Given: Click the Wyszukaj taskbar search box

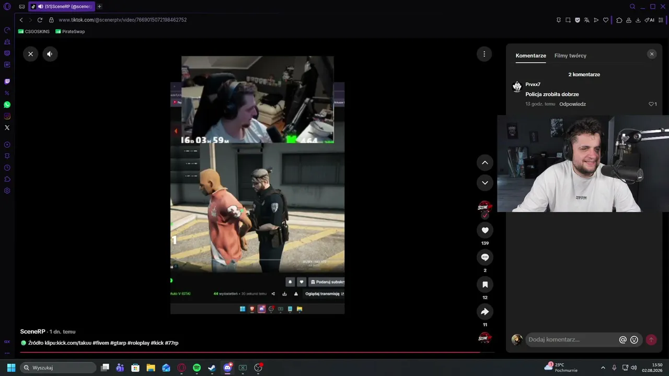Looking at the screenshot, I should tap(58, 368).
